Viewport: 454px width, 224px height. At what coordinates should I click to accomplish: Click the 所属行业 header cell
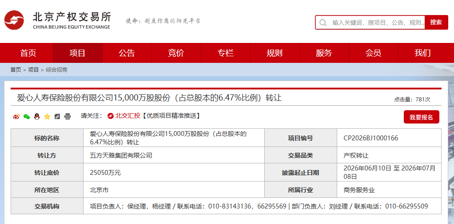[x=301, y=190]
